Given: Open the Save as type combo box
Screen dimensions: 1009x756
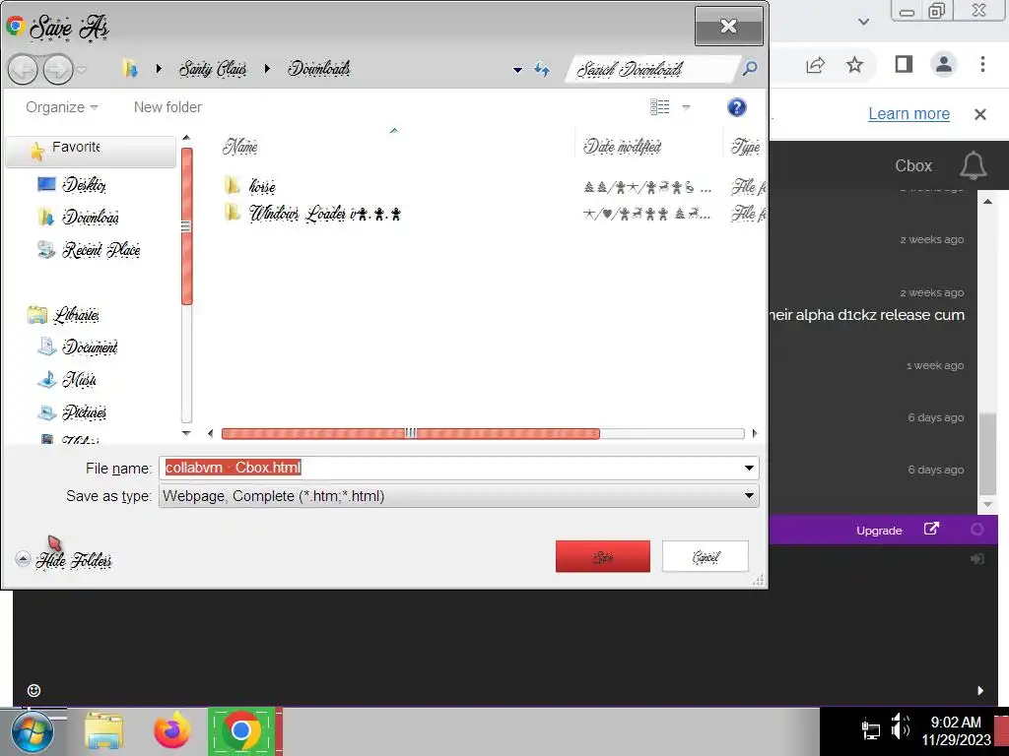Looking at the screenshot, I should click(x=459, y=496).
